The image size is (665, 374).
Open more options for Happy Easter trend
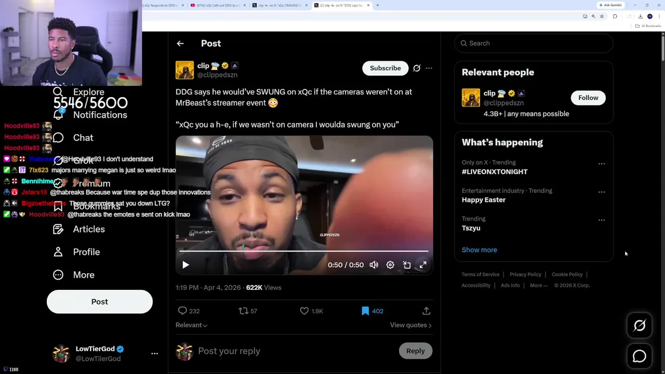click(602, 192)
